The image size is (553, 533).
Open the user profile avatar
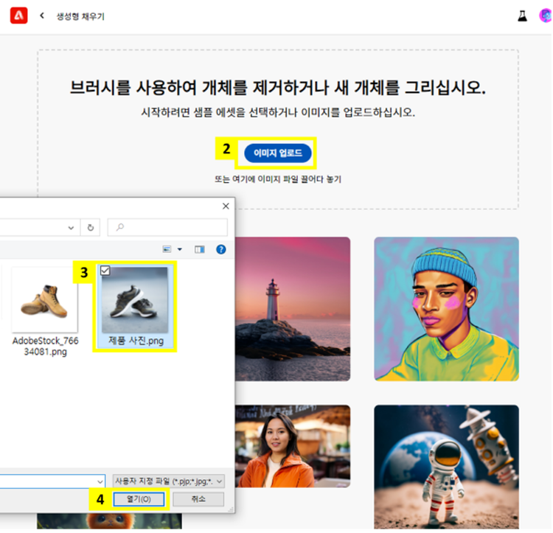(546, 15)
